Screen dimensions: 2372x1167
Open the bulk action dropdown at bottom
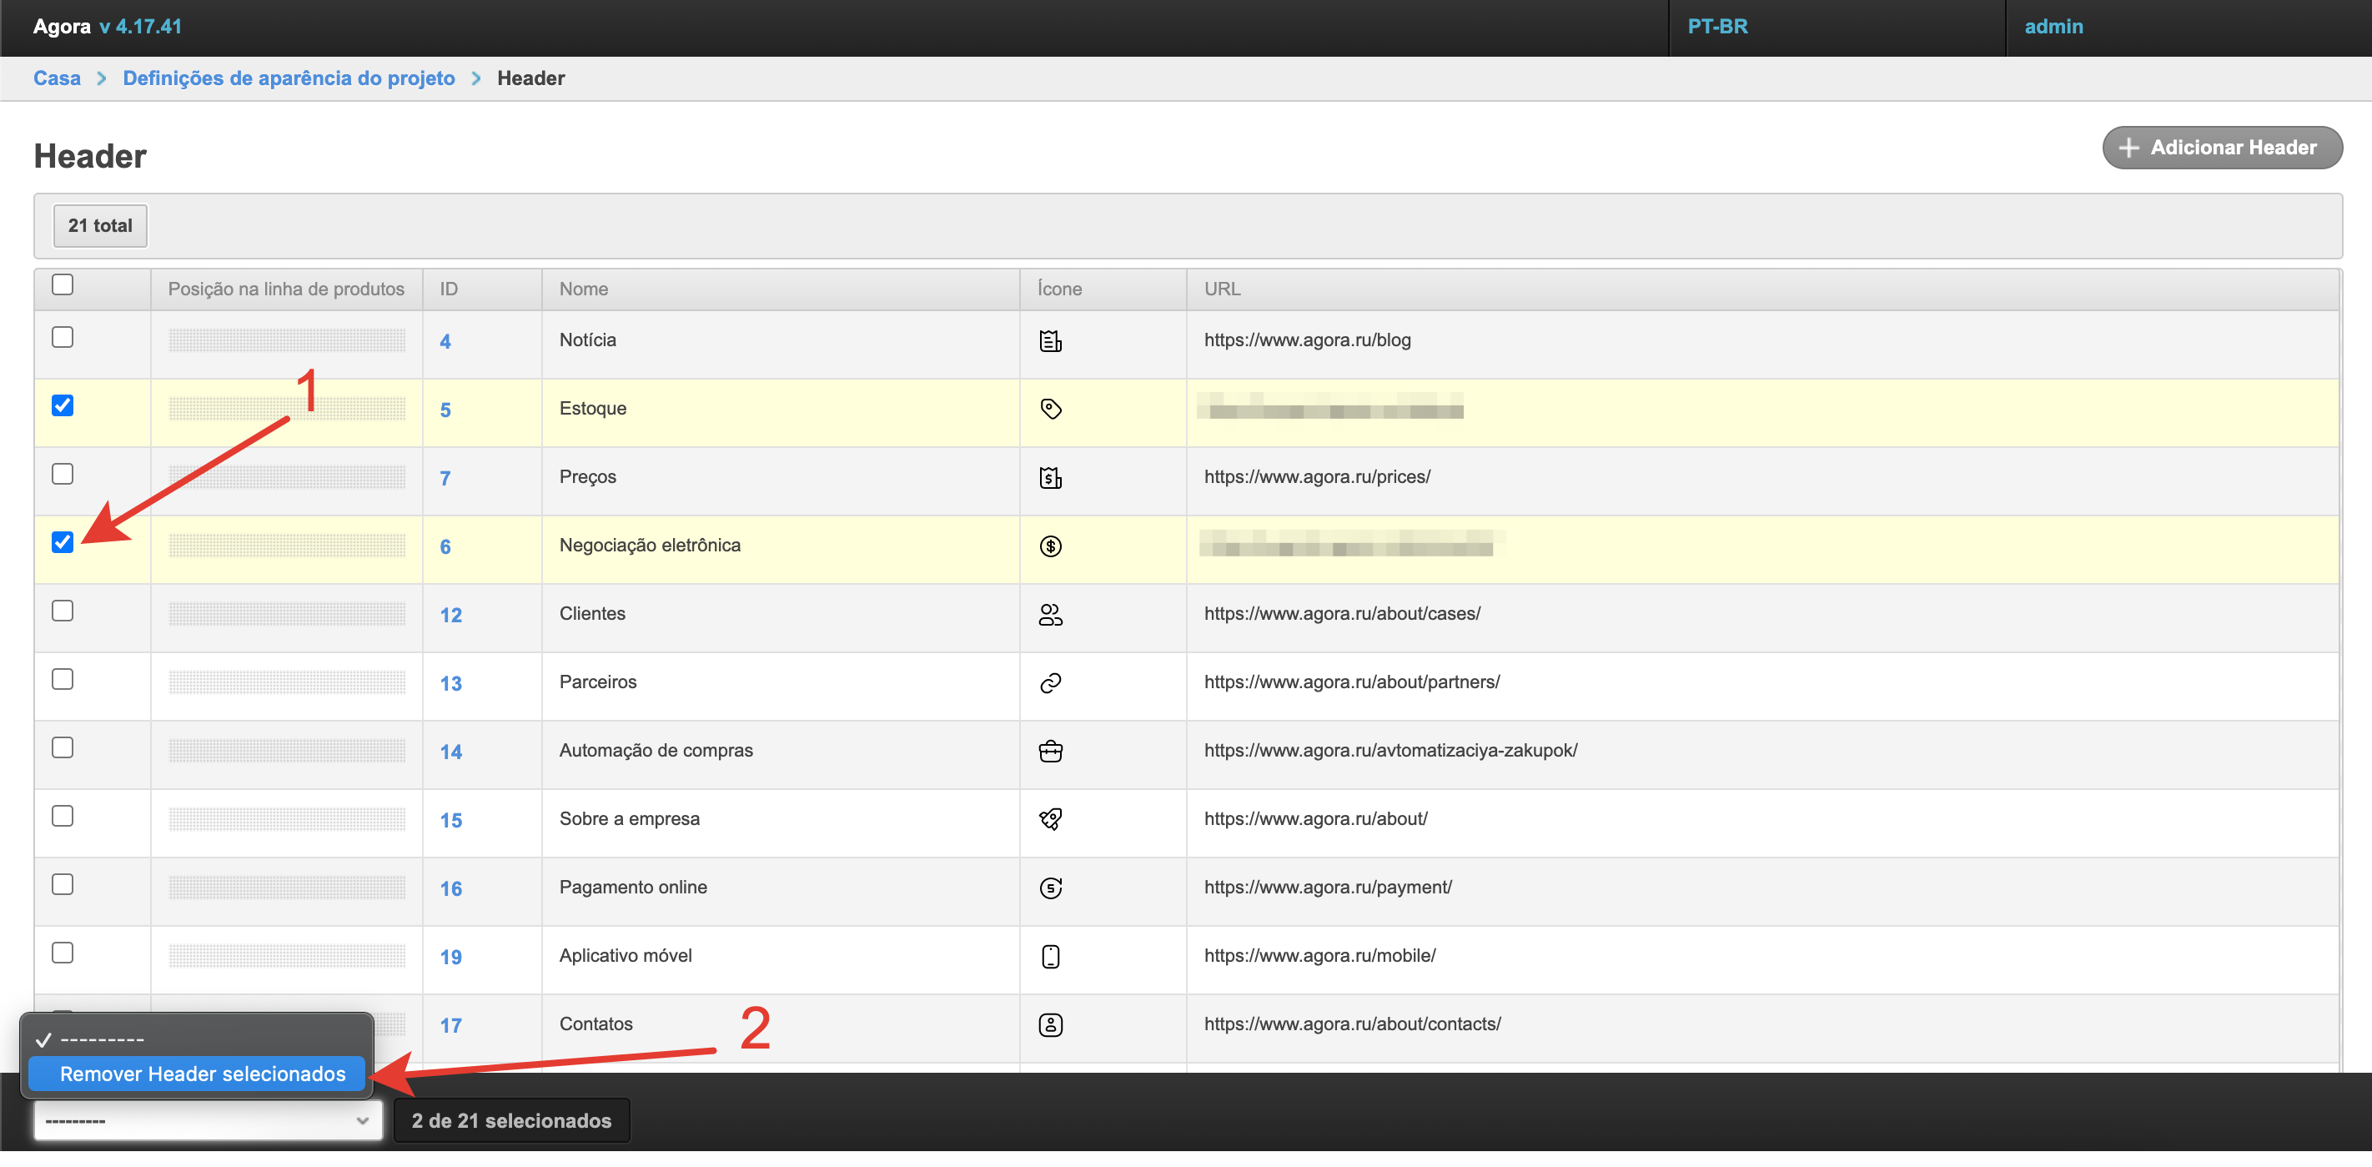(x=207, y=1120)
